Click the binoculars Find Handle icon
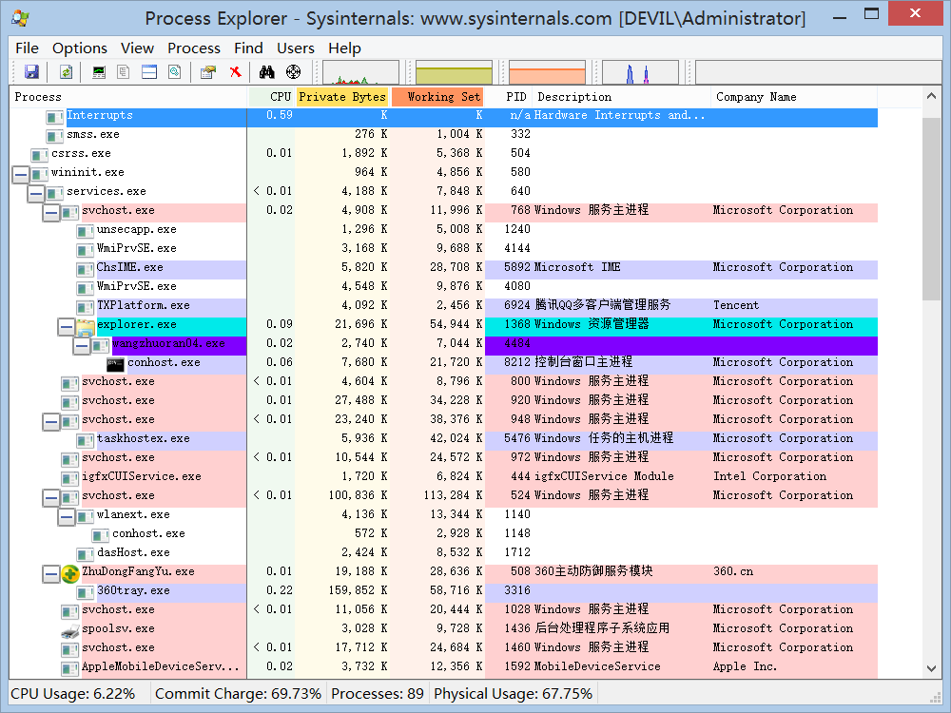Image resolution: width=951 pixels, height=713 pixels. (267, 72)
